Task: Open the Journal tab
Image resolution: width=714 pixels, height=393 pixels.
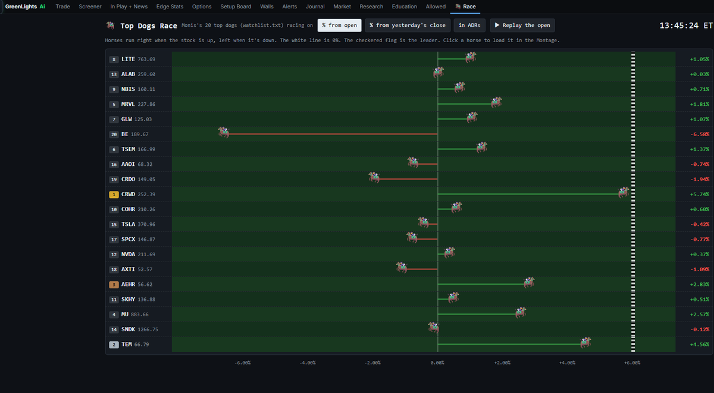Action: pyautogui.click(x=315, y=7)
